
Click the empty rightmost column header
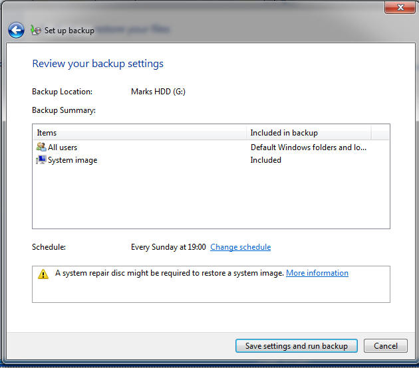click(x=380, y=133)
